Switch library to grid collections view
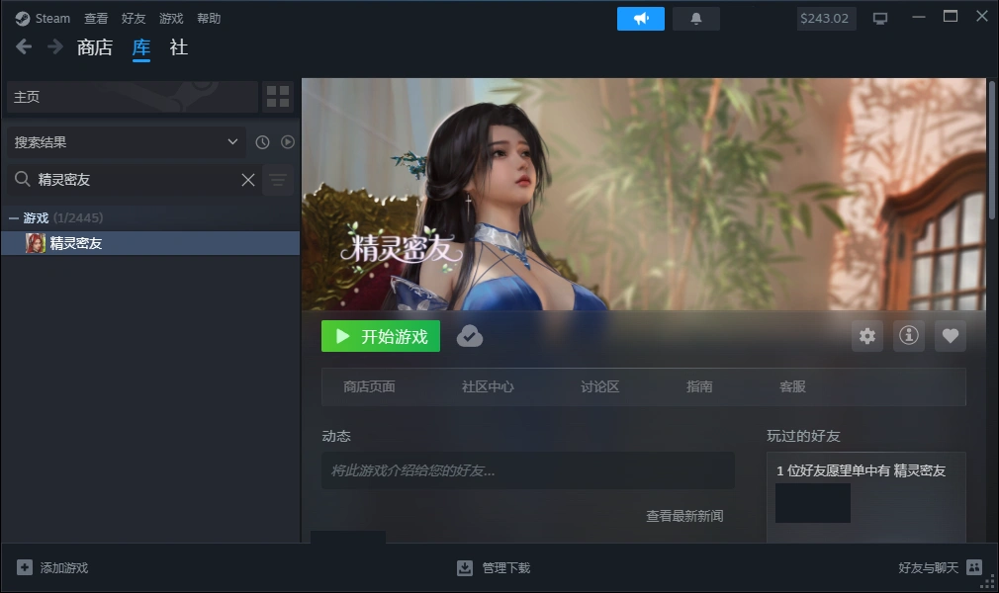Viewport: 999px width, 593px height. click(278, 97)
